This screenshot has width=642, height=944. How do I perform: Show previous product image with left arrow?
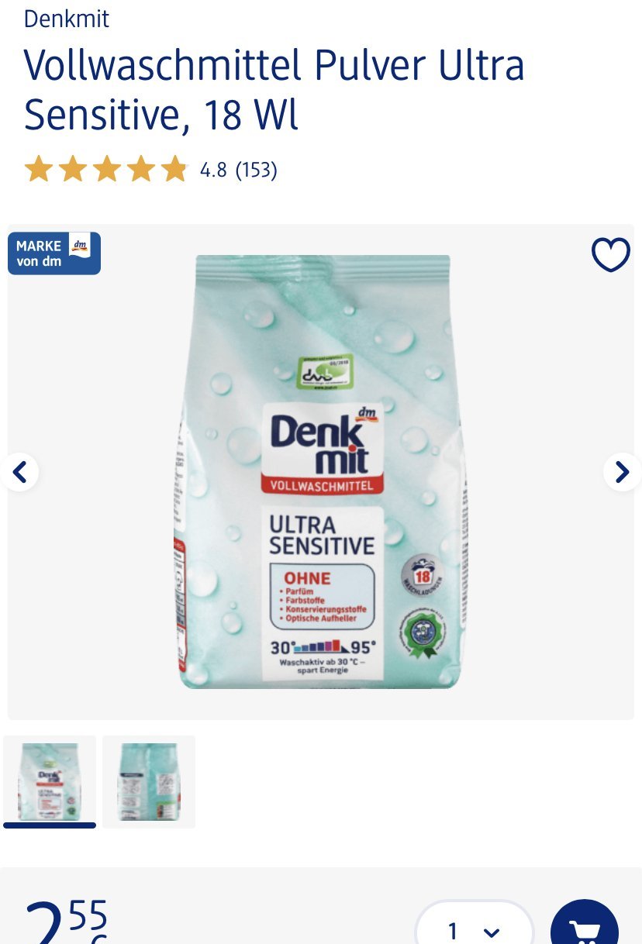[x=19, y=471]
